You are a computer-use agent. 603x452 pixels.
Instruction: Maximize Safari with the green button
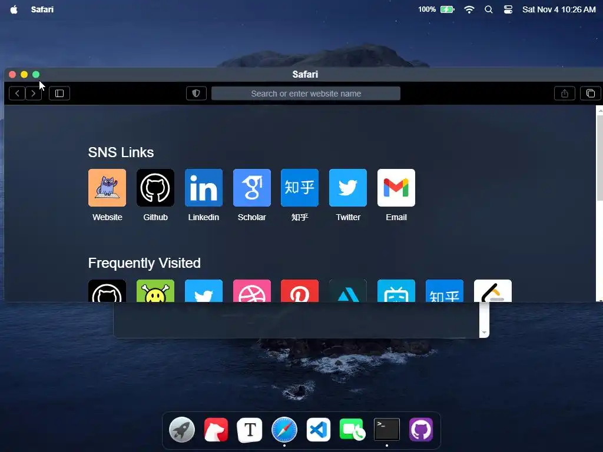(36, 74)
